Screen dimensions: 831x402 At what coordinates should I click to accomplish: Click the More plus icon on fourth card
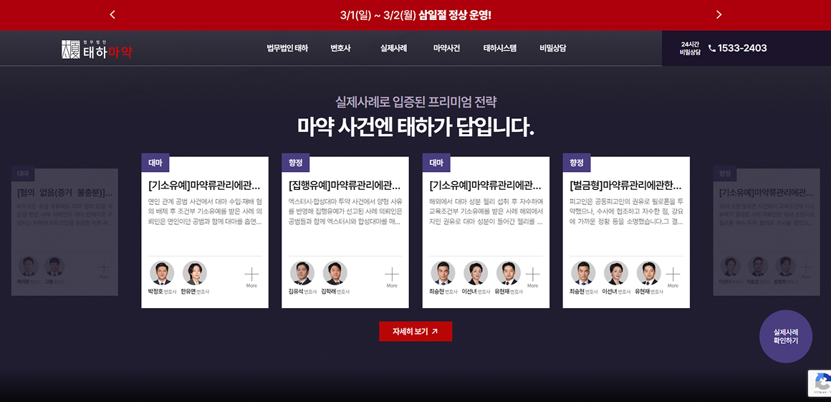pyautogui.click(x=673, y=274)
